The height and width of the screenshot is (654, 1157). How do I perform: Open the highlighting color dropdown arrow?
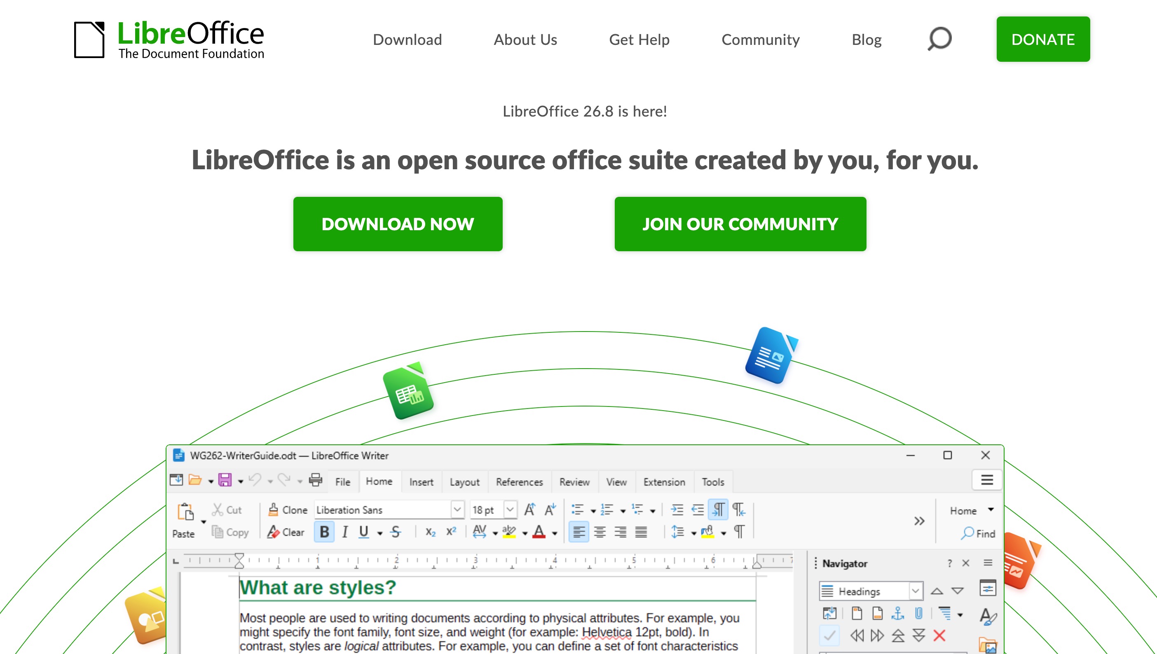[525, 534]
